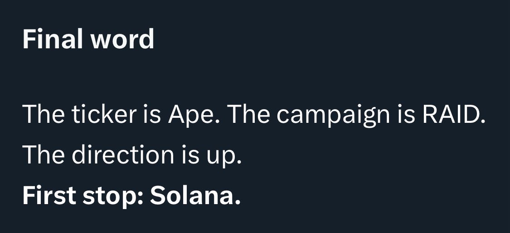Image resolution: width=510 pixels, height=233 pixels.
Task: Click the bold word "Solana."
Action: coord(195,196)
